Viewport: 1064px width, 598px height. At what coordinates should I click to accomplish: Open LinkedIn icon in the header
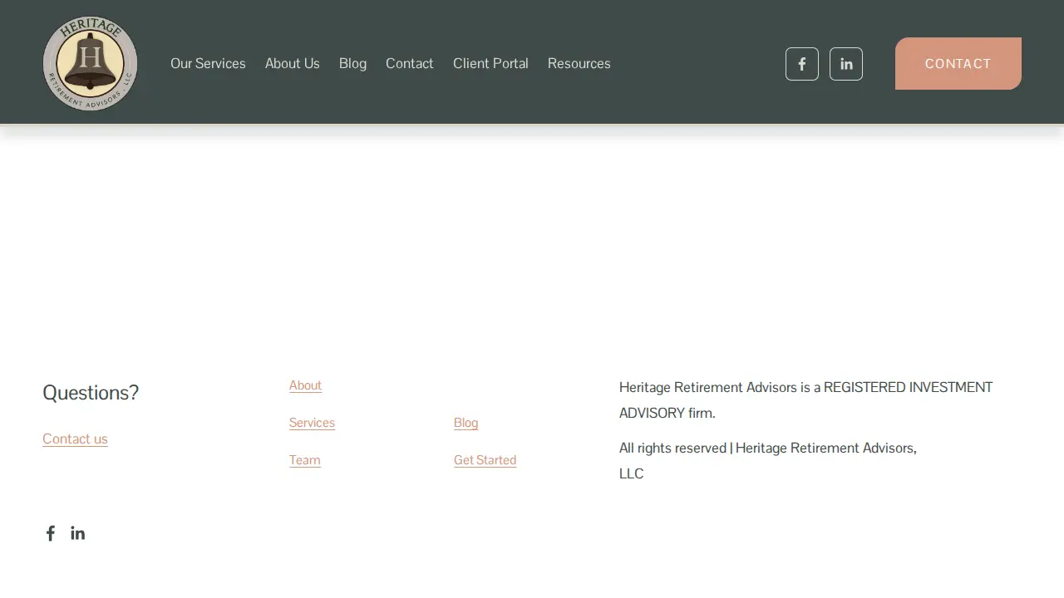coord(846,64)
